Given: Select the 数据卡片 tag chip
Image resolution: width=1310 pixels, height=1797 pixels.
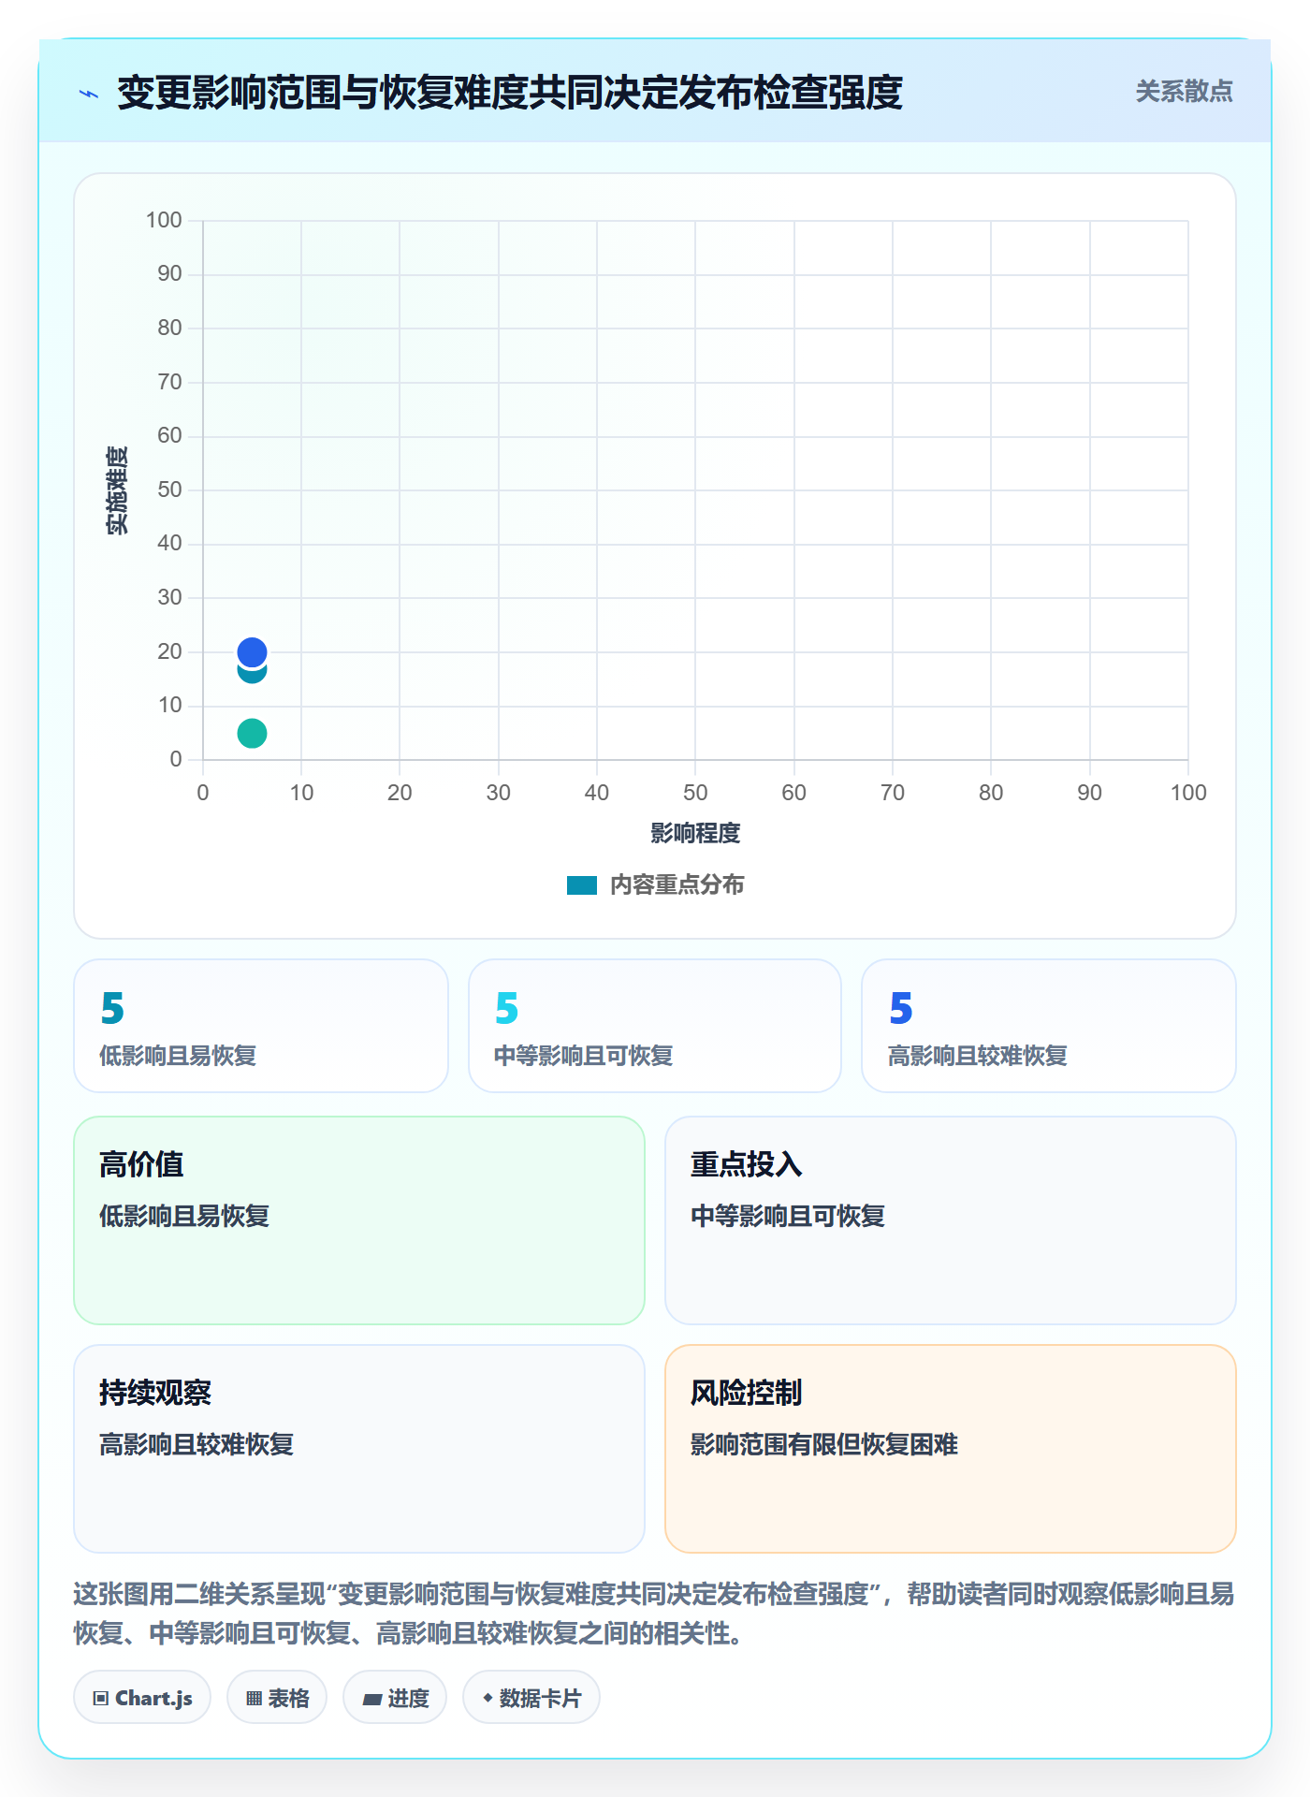Looking at the screenshot, I should [531, 1698].
